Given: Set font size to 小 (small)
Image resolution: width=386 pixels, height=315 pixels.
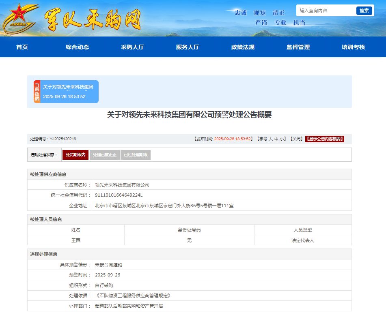Looking at the screenshot, I should (x=282, y=139).
